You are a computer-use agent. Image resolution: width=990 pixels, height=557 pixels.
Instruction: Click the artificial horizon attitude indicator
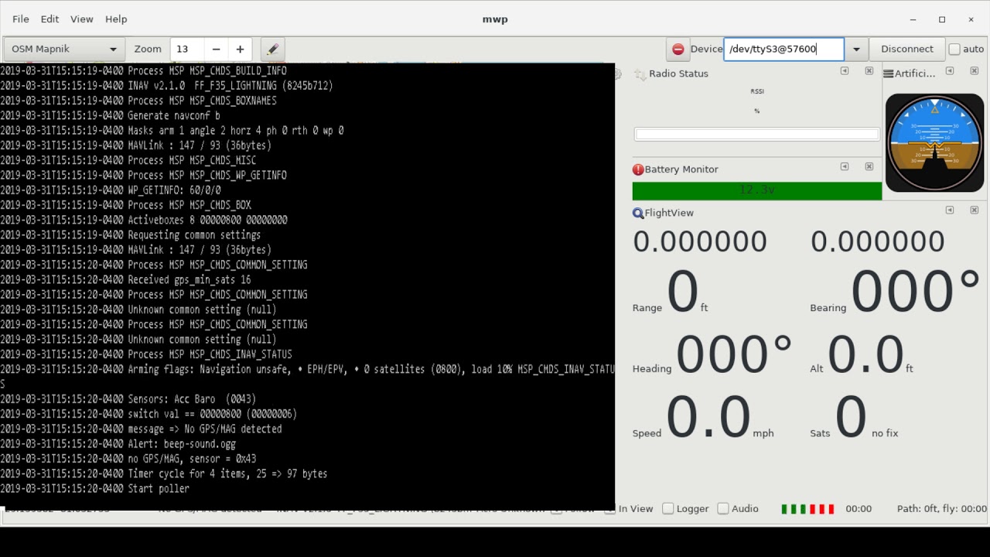(934, 142)
